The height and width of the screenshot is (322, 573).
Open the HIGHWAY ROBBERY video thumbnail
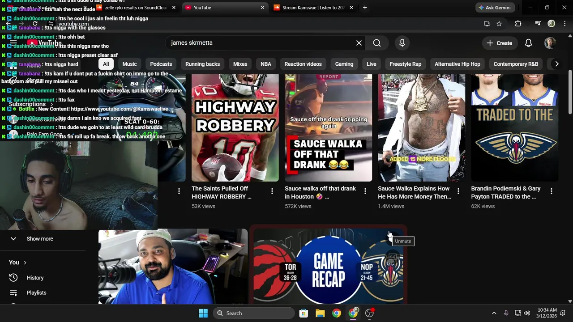235,128
